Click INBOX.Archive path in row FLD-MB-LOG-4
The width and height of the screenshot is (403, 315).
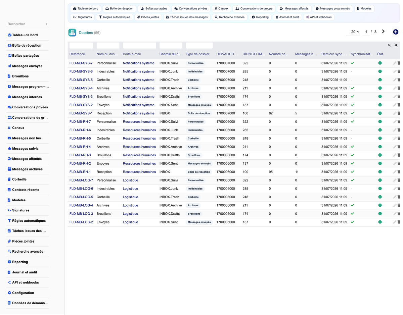tap(171, 205)
